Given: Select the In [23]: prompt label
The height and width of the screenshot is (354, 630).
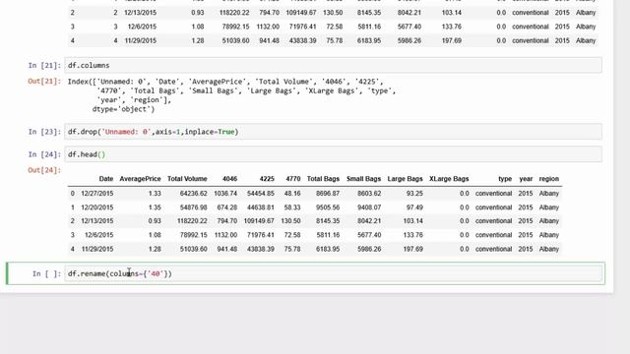Looking at the screenshot, I should click(x=44, y=132).
